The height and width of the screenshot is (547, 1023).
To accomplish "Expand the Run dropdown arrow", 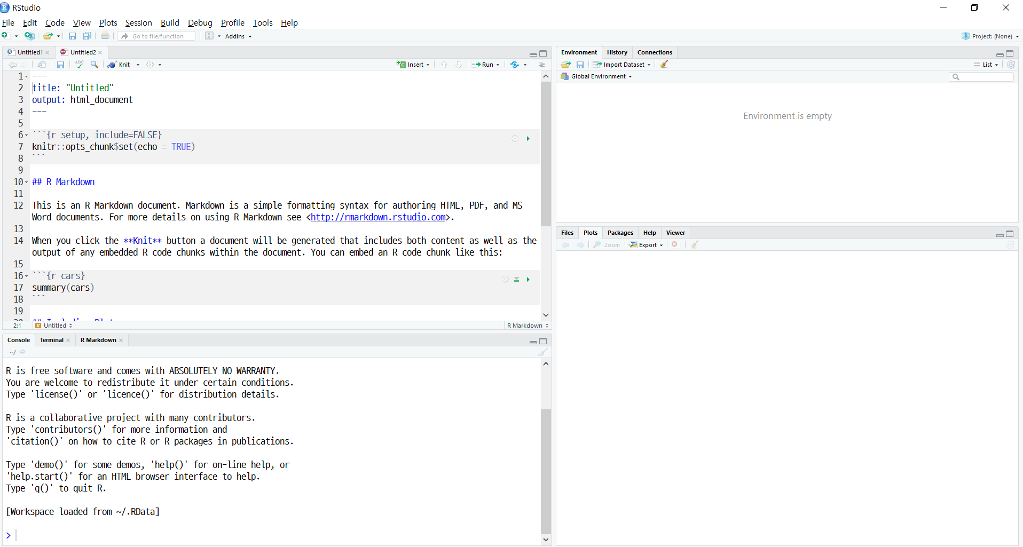I will pyautogui.click(x=498, y=65).
